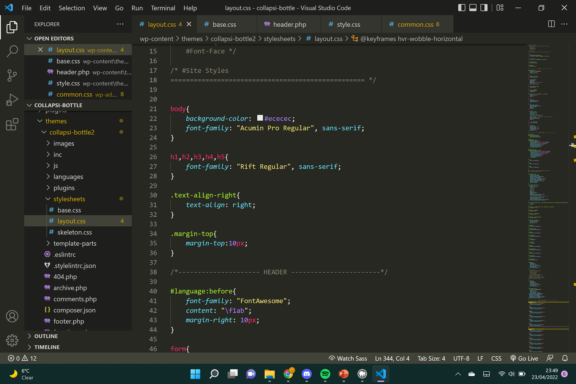Switch to the common.css tab
Screen dimensions: 576x384
click(417, 24)
